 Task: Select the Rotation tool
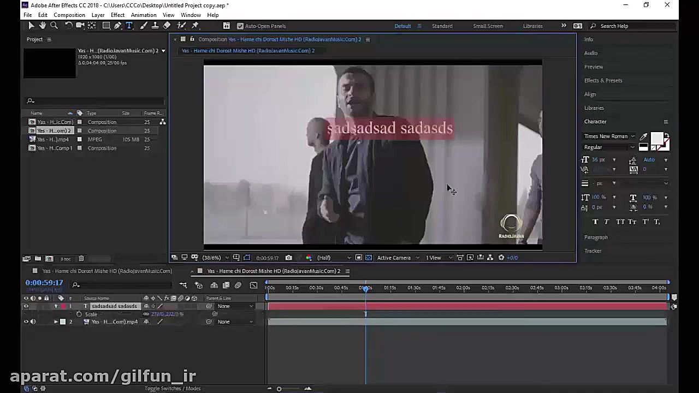pyautogui.click(x=69, y=26)
